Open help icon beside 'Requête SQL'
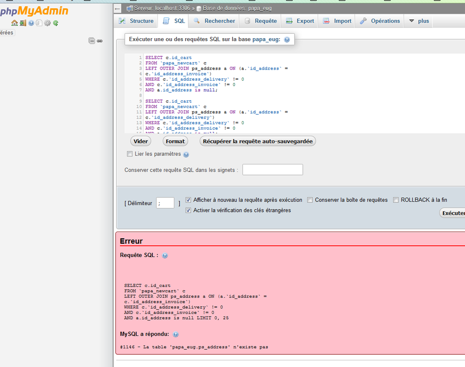465x367 pixels. (165, 255)
